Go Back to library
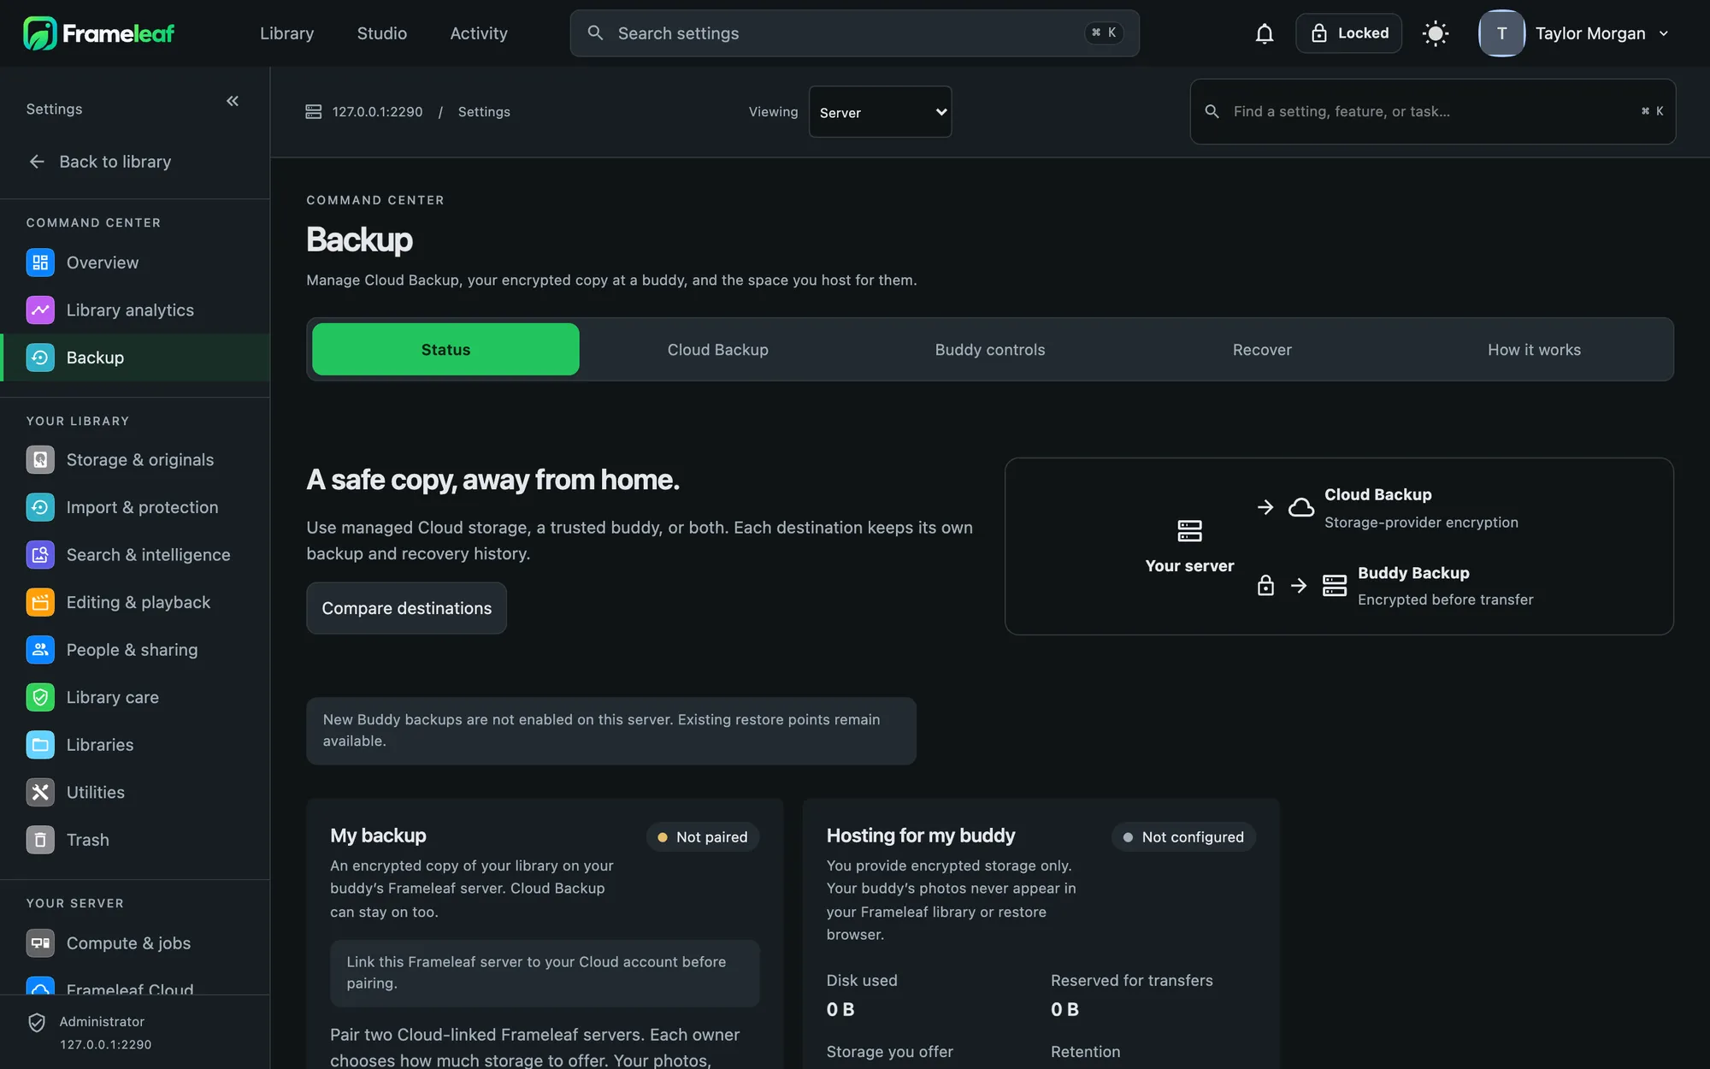1710x1069 pixels. tap(99, 162)
